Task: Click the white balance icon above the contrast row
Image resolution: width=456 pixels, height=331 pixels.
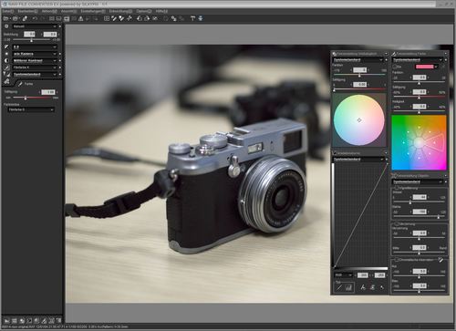Action: 6,54
